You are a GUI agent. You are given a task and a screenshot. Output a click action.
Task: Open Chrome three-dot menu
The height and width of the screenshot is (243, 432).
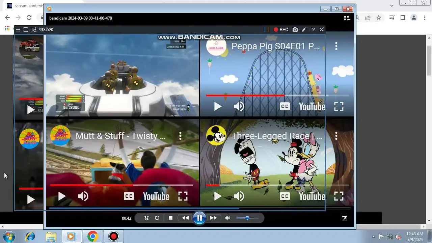coord(425,18)
